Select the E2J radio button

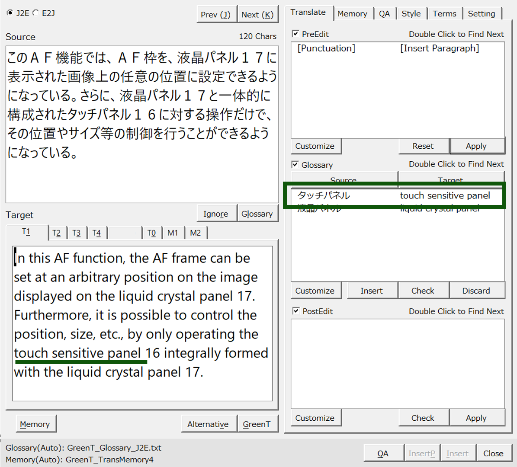[x=36, y=13]
